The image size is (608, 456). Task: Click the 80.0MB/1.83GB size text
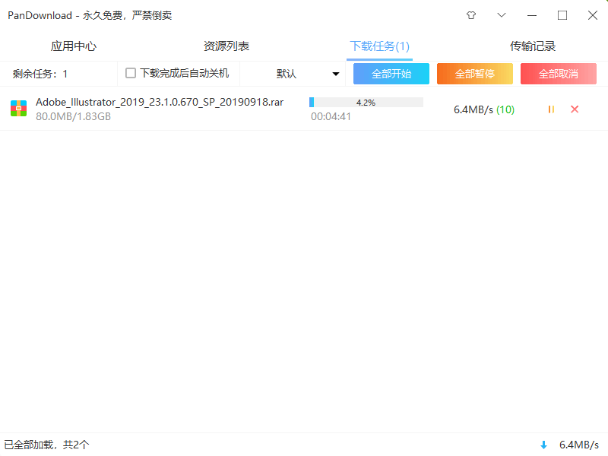pos(73,116)
